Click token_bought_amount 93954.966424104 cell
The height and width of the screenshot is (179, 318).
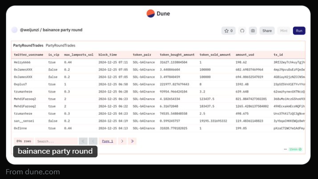tap(173, 92)
